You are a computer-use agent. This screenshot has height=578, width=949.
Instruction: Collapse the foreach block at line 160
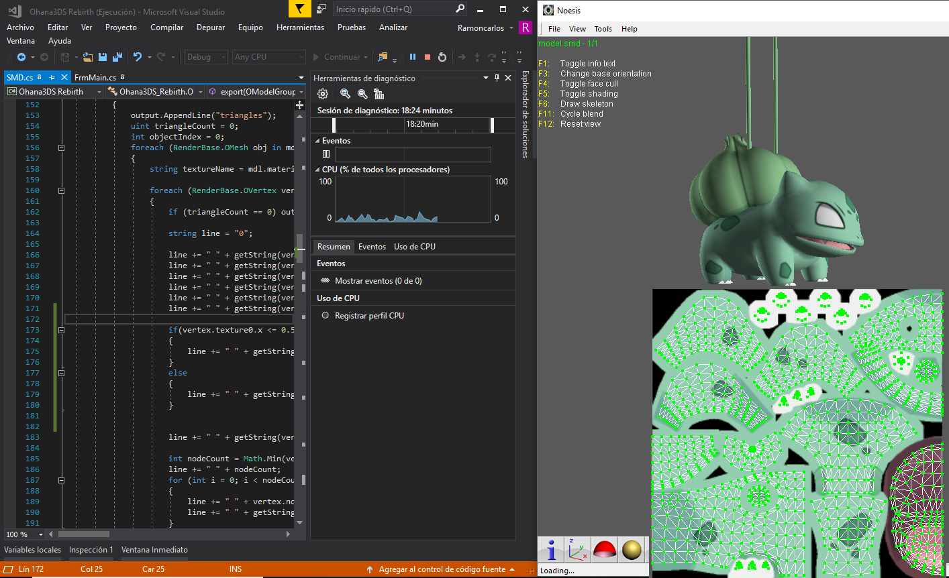tap(61, 190)
